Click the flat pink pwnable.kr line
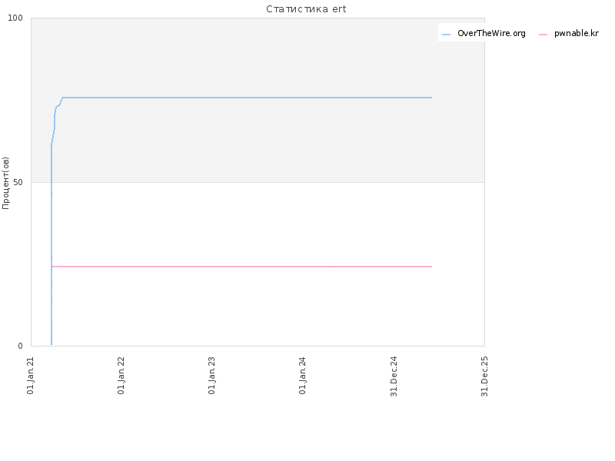The height and width of the screenshot is (461, 615). click(241, 267)
